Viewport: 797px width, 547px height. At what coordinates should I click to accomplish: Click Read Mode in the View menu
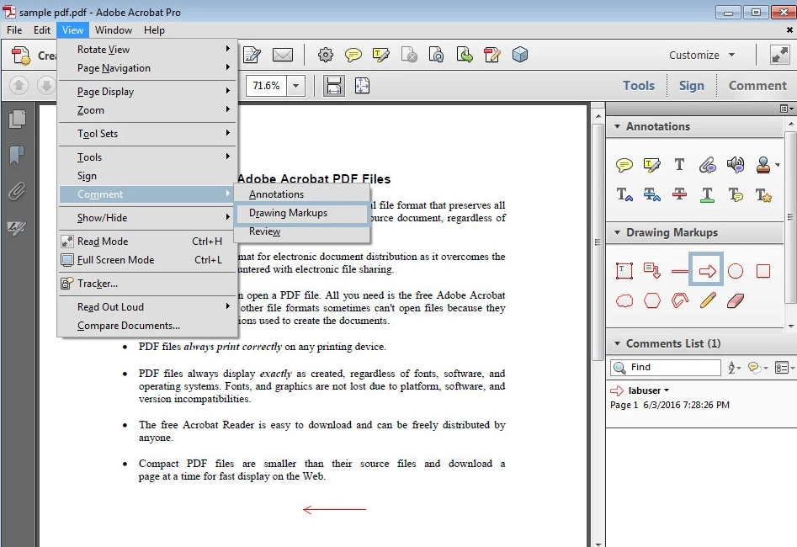click(x=147, y=242)
